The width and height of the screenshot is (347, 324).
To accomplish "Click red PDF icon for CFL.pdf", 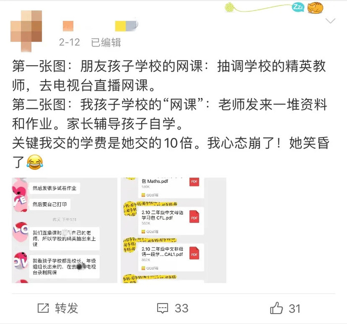I will 194,217.
